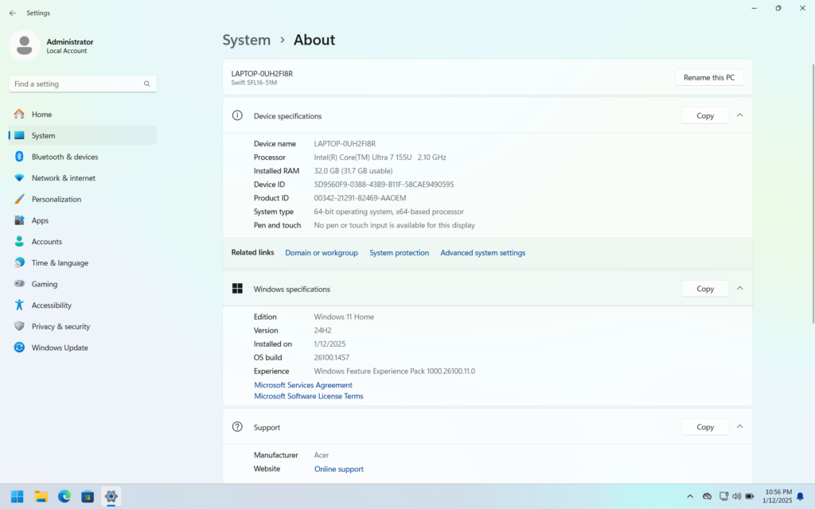The width and height of the screenshot is (815, 509).
Task: Collapse the Windows specifications section
Action: tap(739, 288)
